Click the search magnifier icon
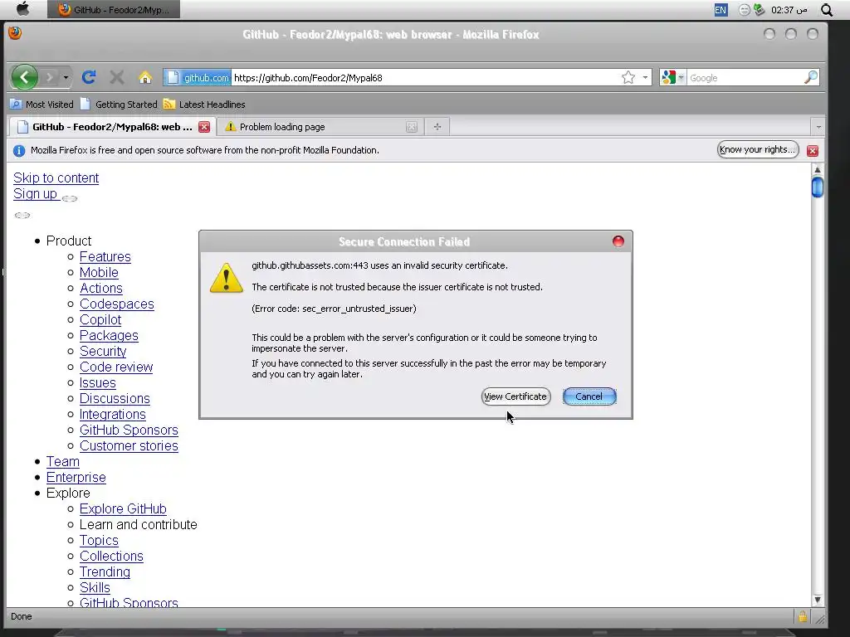The image size is (850, 637). pyautogui.click(x=811, y=77)
